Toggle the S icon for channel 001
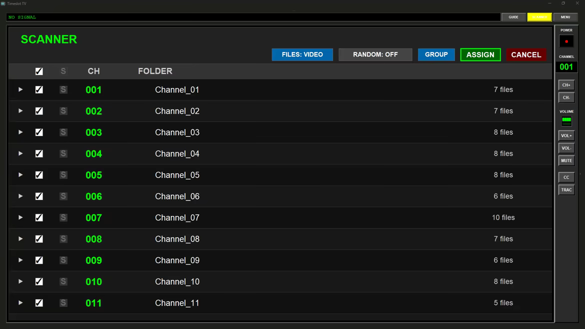Image resolution: width=585 pixels, height=329 pixels. [x=63, y=89]
